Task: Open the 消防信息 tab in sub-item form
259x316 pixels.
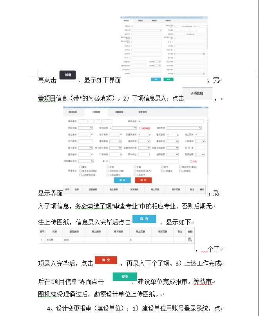Action: point(120,112)
